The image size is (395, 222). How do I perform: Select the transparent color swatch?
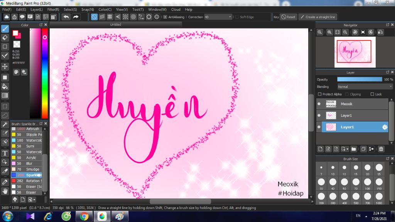pyautogui.click(x=17, y=44)
